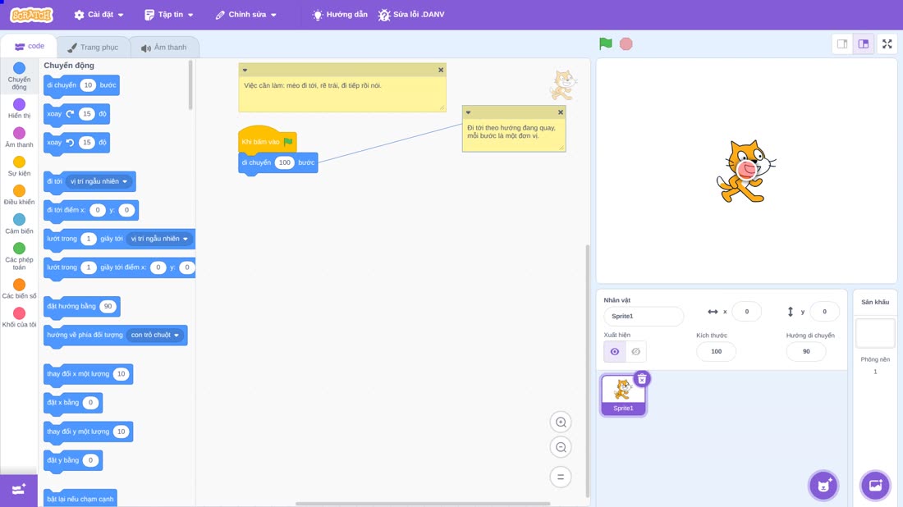Hide the sprite using crossed eye icon
The height and width of the screenshot is (507, 903).
click(x=635, y=352)
